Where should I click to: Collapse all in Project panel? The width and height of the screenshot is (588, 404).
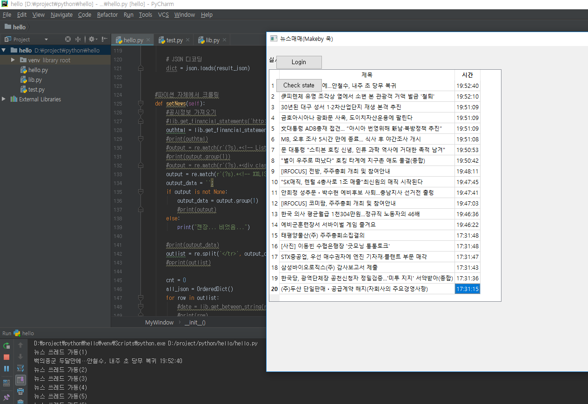pyautogui.click(x=78, y=40)
